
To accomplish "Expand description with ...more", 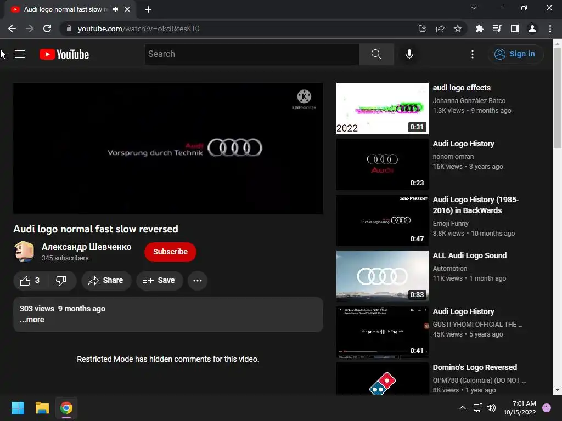I will tap(32, 320).
